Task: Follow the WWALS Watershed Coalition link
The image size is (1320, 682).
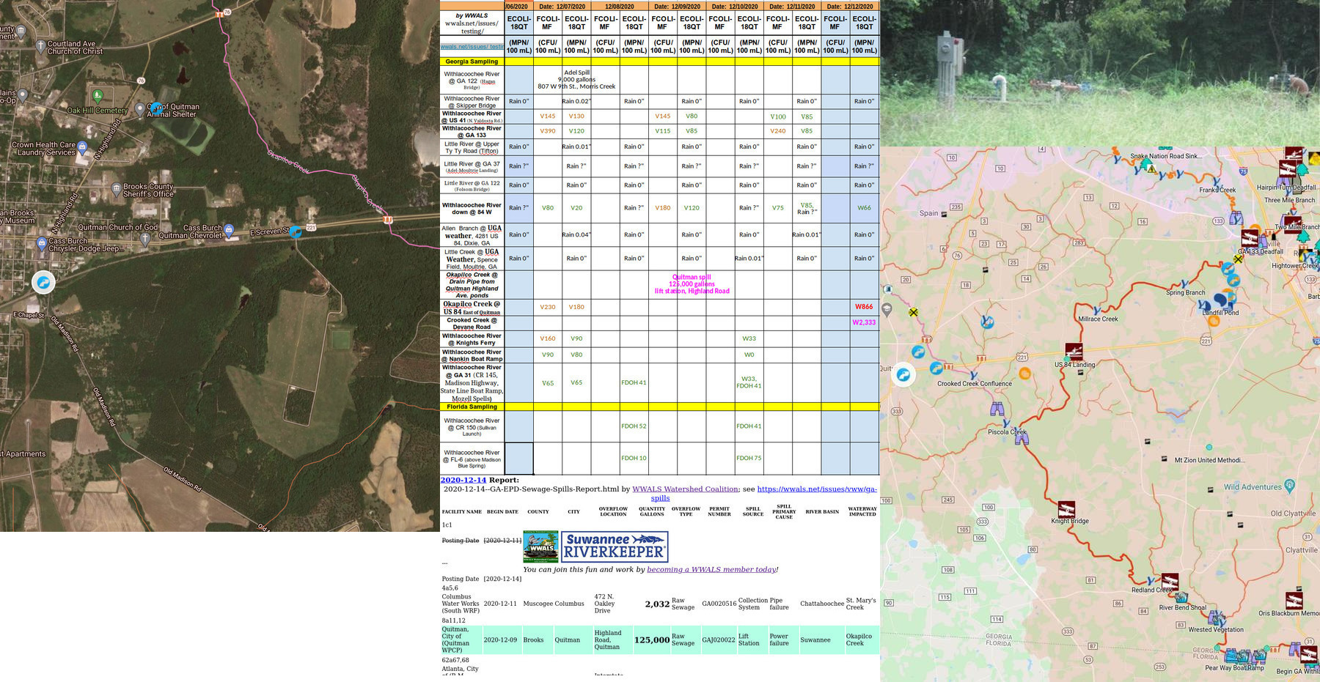Action: pos(685,489)
